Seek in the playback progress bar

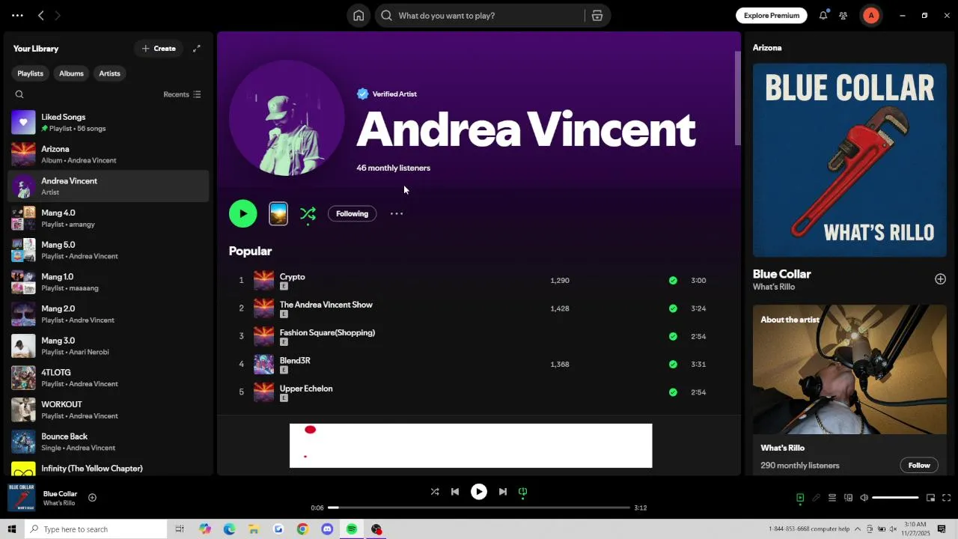point(479,508)
